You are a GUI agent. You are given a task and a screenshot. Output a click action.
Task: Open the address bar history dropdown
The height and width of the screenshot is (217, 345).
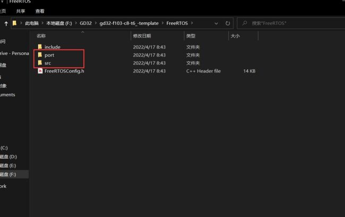click(216, 23)
